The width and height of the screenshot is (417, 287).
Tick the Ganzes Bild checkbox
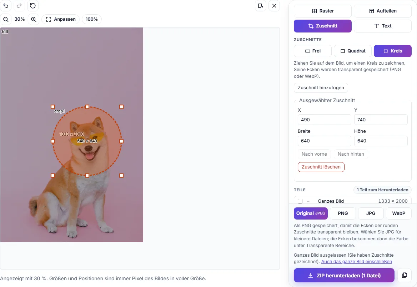tap(300, 201)
